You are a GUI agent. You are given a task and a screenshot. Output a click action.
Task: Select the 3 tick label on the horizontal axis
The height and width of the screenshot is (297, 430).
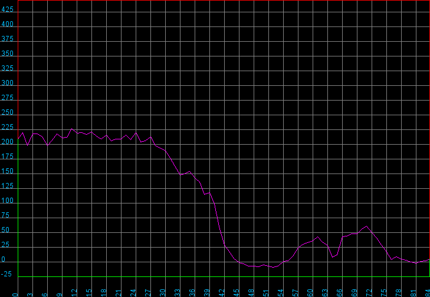(x=30, y=295)
